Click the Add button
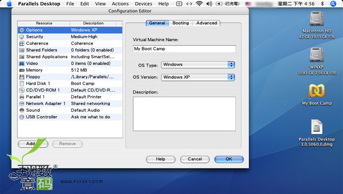 click(33, 144)
